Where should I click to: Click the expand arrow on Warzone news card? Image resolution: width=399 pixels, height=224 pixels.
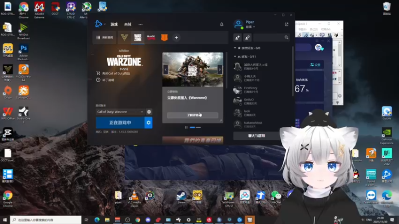click(220, 120)
